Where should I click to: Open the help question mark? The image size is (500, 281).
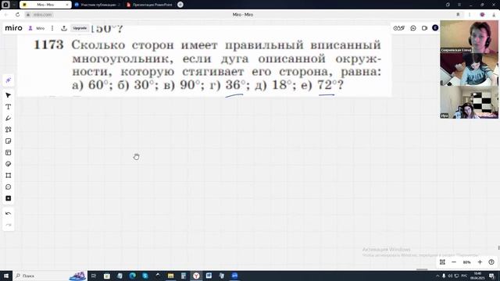point(491,262)
